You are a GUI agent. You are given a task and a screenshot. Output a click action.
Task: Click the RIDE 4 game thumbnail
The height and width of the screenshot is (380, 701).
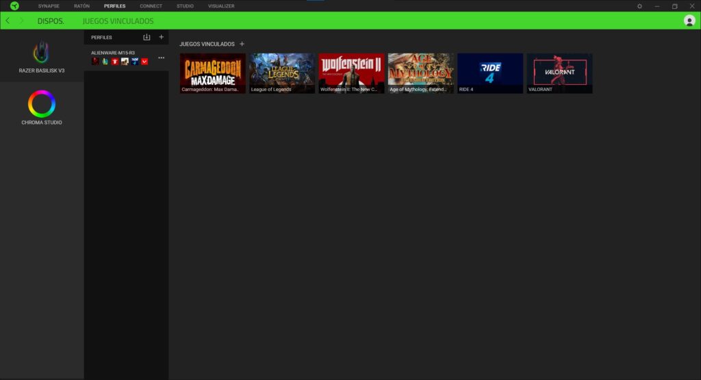click(490, 73)
